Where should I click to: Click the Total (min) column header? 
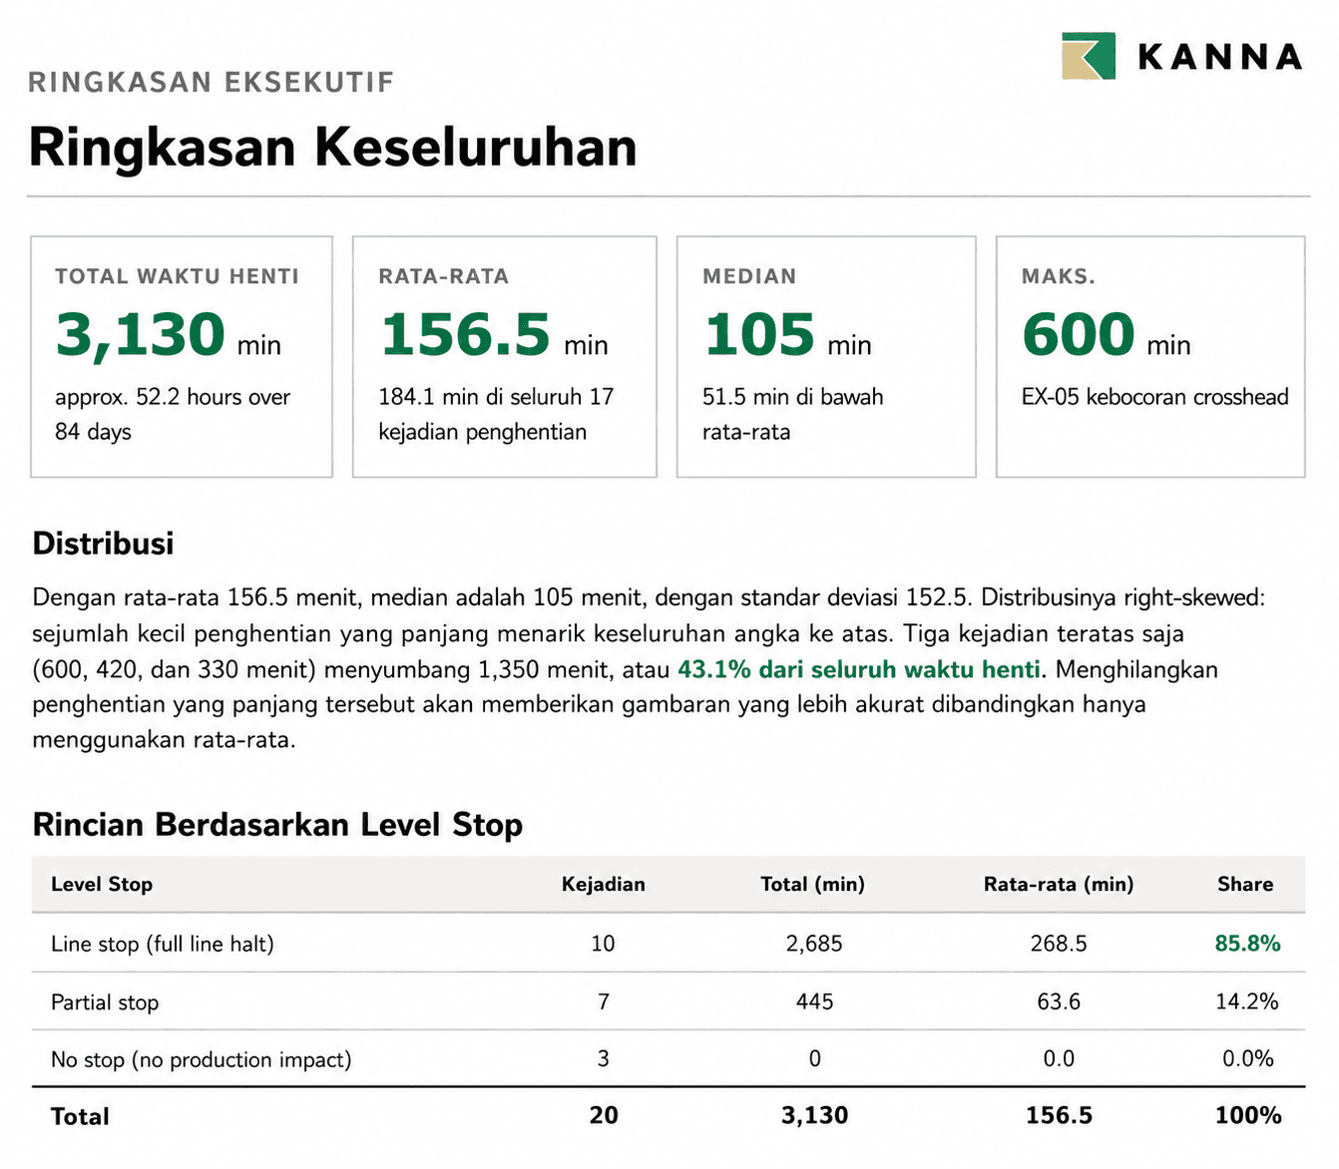(812, 884)
